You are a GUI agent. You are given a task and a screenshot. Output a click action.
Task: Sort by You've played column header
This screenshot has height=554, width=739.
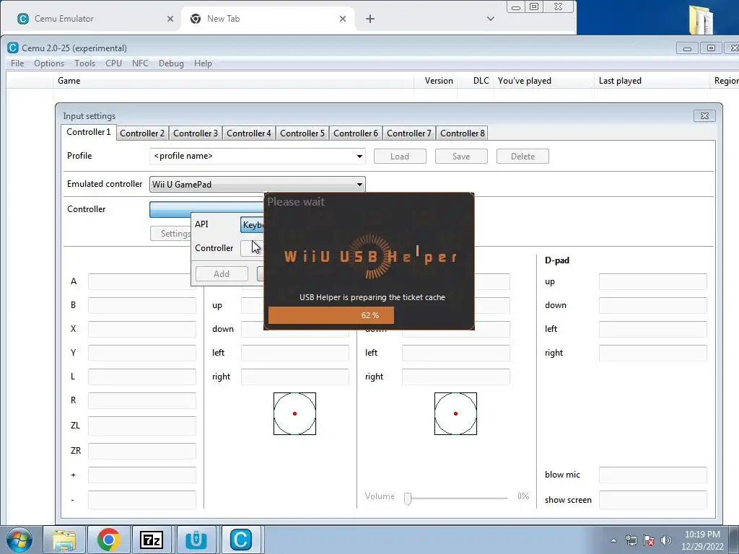[x=543, y=81]
